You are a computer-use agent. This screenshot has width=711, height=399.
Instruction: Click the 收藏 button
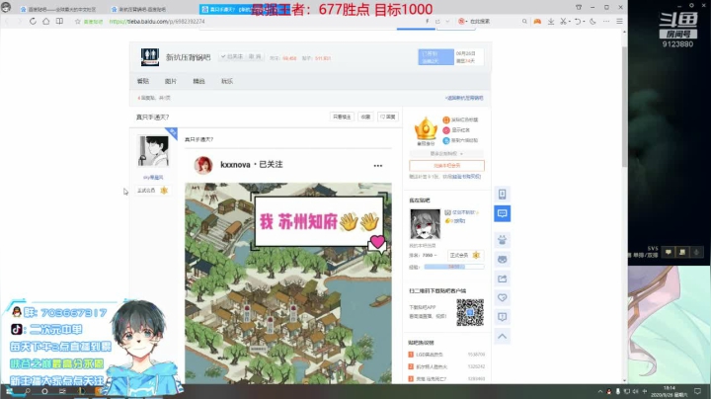[365, 117]
